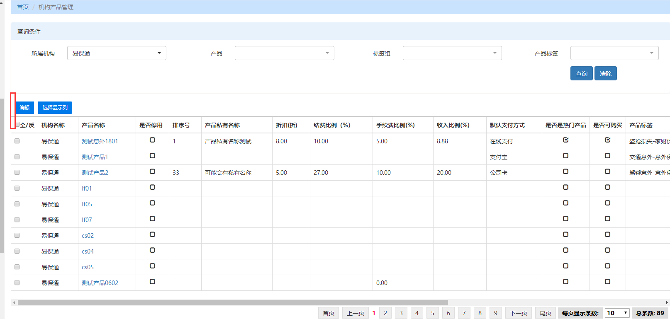
Task: Open the 每页显示条数 page-size dropdown
Action: 617,313
